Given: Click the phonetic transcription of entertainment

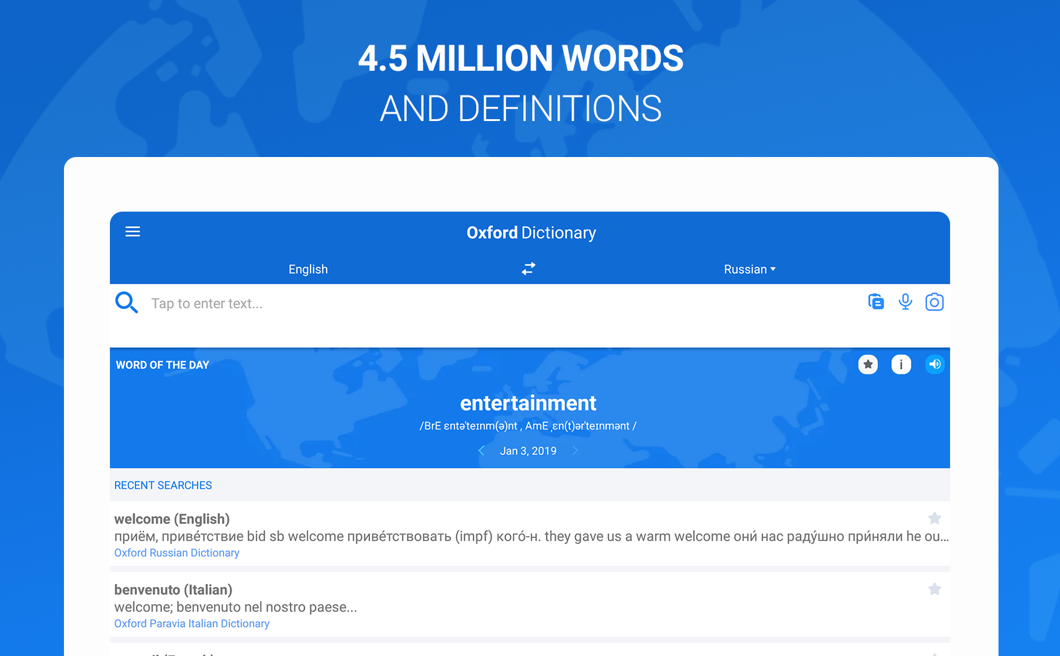Looking at the screenshot, I should point(528,426).
